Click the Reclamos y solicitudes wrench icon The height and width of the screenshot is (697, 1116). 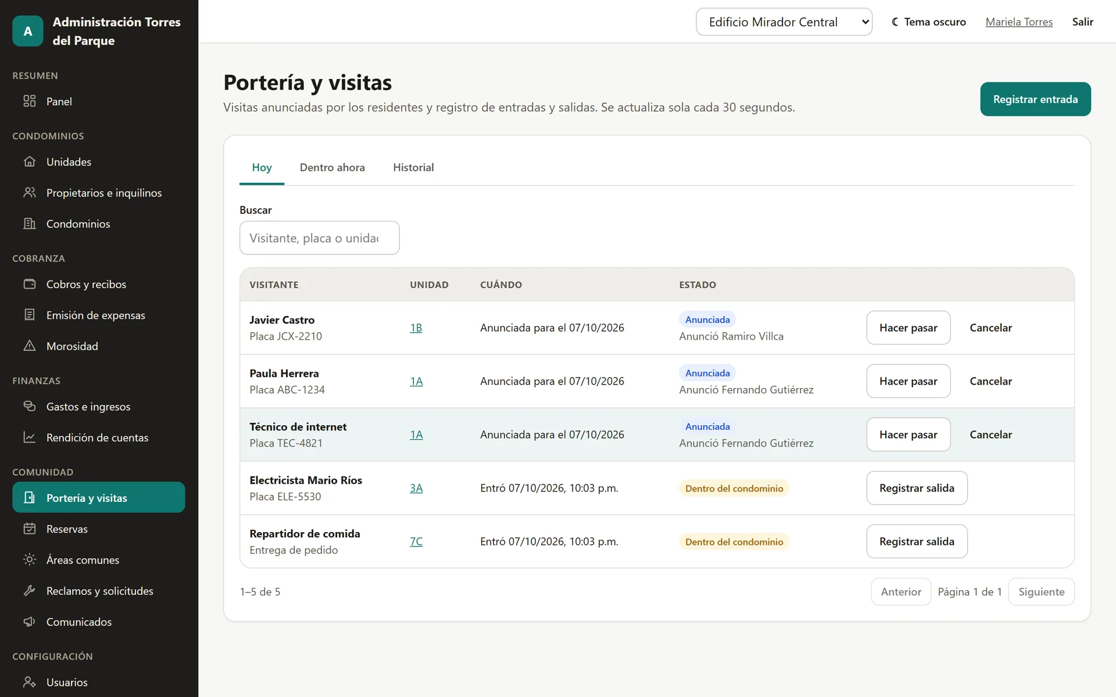tap(30, 591)
